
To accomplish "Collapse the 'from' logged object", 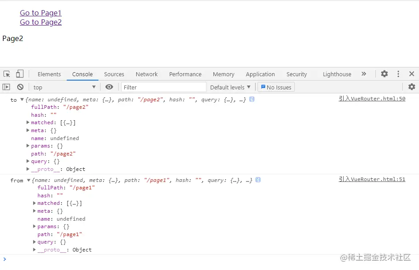I will click(28, 180).
